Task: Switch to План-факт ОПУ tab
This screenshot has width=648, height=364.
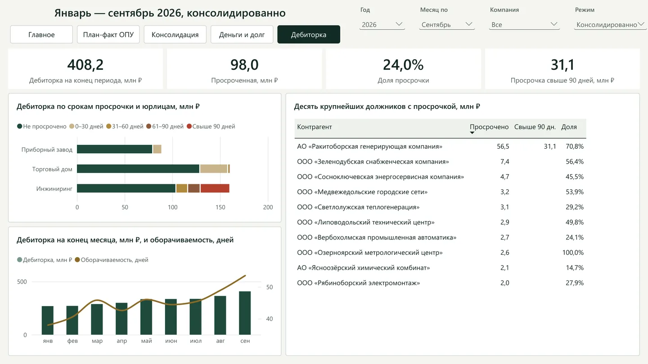Action: click(x=108, y=35)
